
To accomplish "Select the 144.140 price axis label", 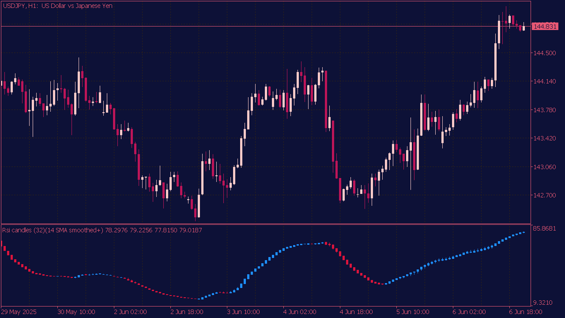I will (x=545, y=81).
